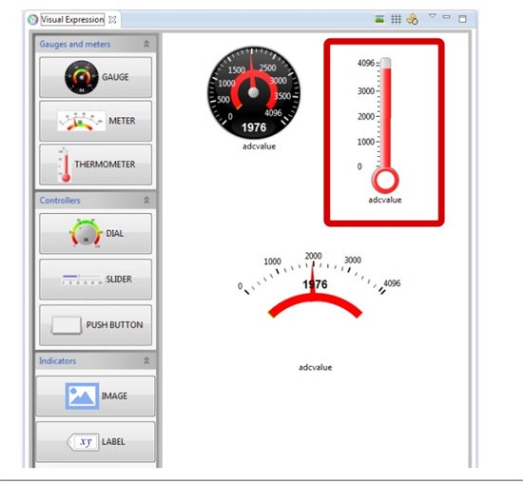Click the 1976 value on arc meter
Image resolution: width=523 pixels, height=484 pixels.
(x=315, y=284)
